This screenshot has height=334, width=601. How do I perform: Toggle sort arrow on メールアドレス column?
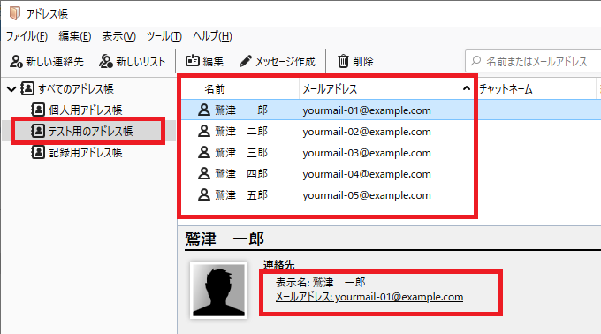click(x=466, y=88)
